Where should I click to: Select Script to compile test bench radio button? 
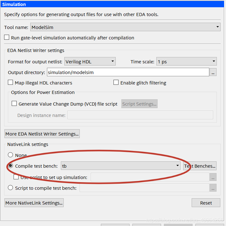10,188
